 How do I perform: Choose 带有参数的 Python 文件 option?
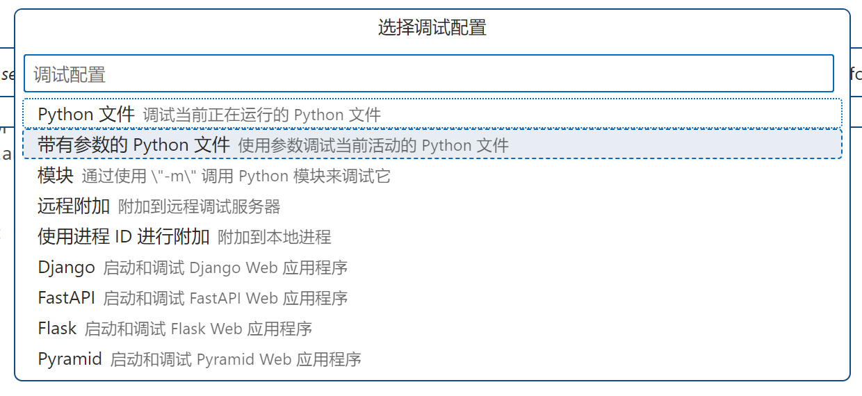[133, 145]
